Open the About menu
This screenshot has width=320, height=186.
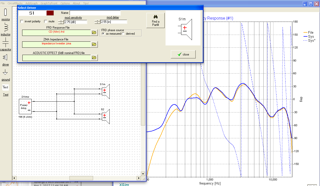76,3
